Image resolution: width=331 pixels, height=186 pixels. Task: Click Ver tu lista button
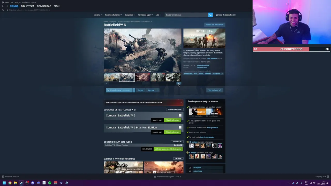pyautogui.click(x=215, y=90)
